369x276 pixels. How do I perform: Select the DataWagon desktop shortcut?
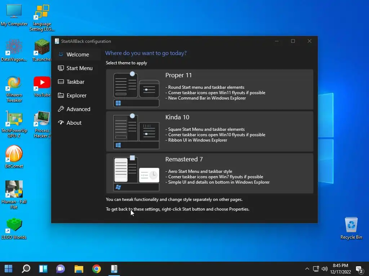point(14,50)
